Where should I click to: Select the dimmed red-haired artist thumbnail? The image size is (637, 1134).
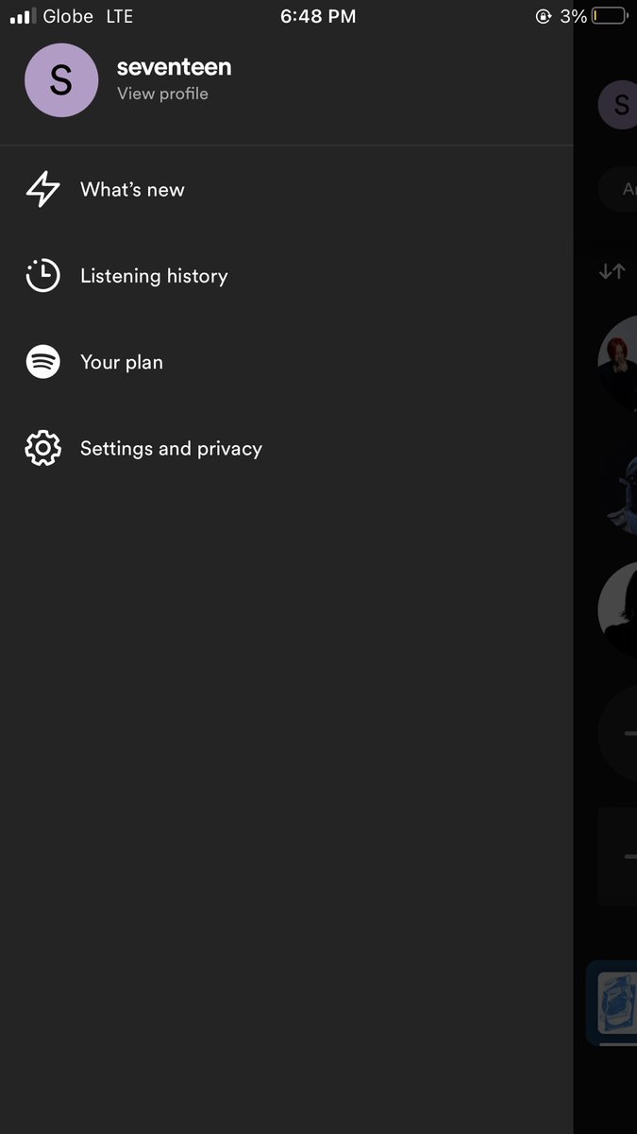617,362
